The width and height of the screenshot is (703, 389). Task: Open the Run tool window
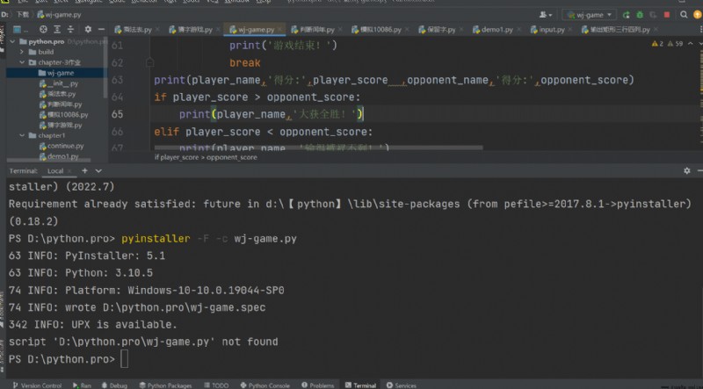[x=82, y=385]
